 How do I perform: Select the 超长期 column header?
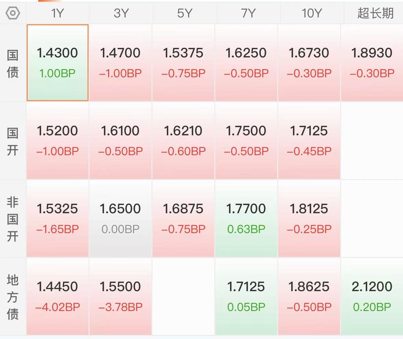(375, 13)
